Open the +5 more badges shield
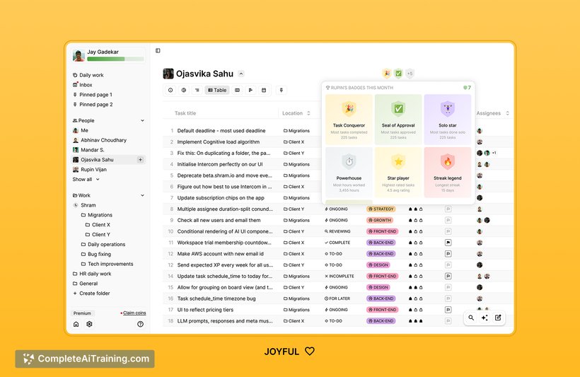The width and height of the screenshot is (580, 377). pos(410,74)
